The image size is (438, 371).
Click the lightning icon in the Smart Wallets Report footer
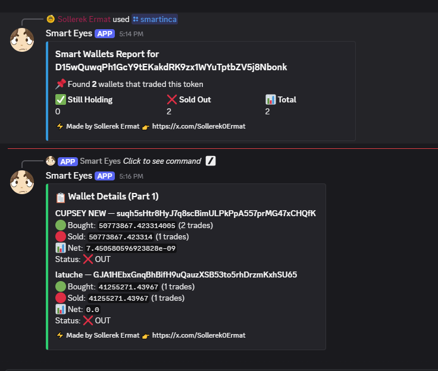(x=60, y=126)
